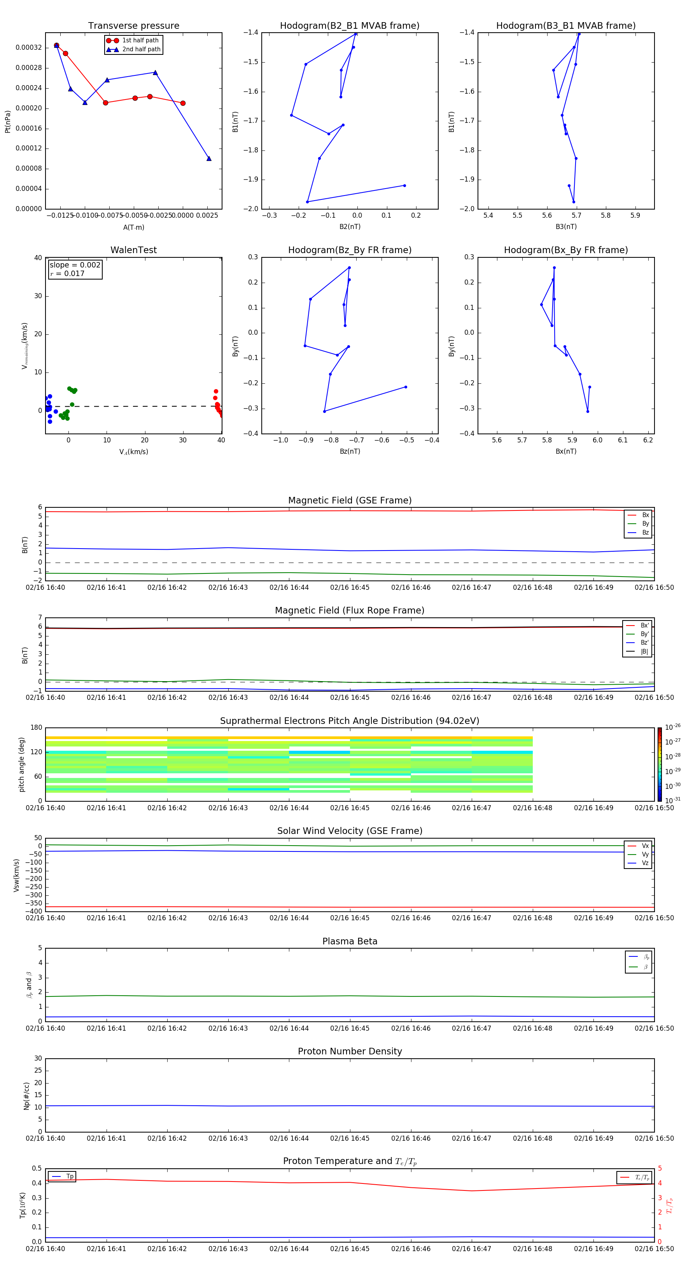Image resolution: width=700 pixels, height=1283 pixels.
Task: Click the 'Transverse pressure' plot title
Action: (x=133, y=26)
